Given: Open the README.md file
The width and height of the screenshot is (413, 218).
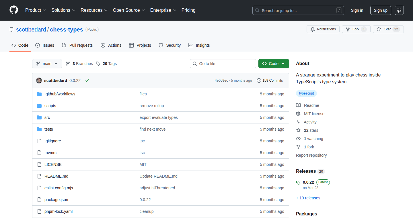Looking at the screenshot, I should coord(57,176).
